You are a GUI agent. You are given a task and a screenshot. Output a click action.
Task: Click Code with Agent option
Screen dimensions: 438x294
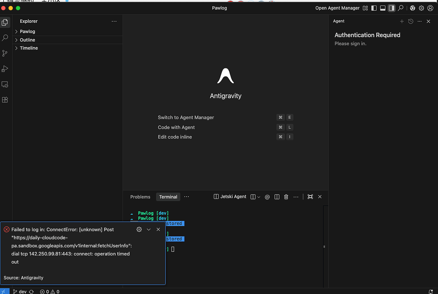176,127
